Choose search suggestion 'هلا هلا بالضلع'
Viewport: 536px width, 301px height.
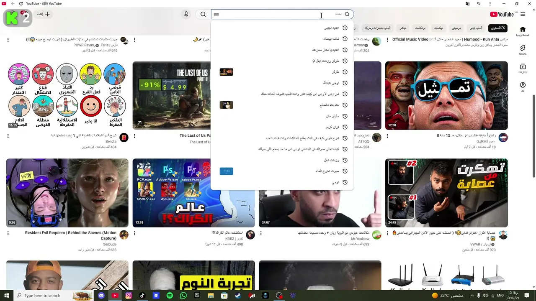282,105
